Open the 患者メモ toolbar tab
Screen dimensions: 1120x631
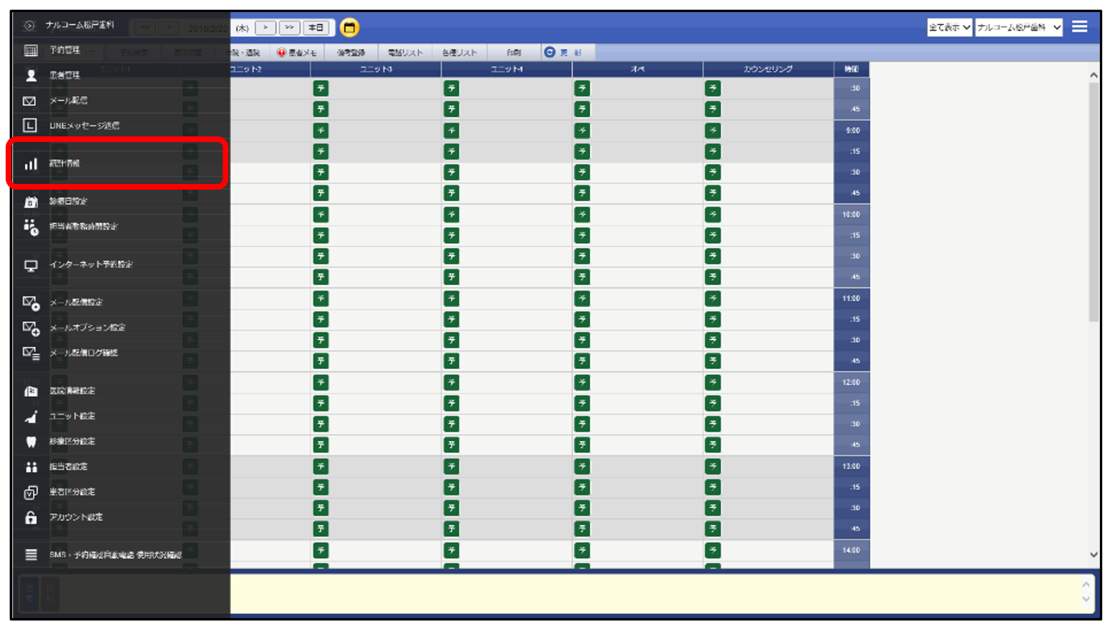pyautogui.click(x=299, y=52)
